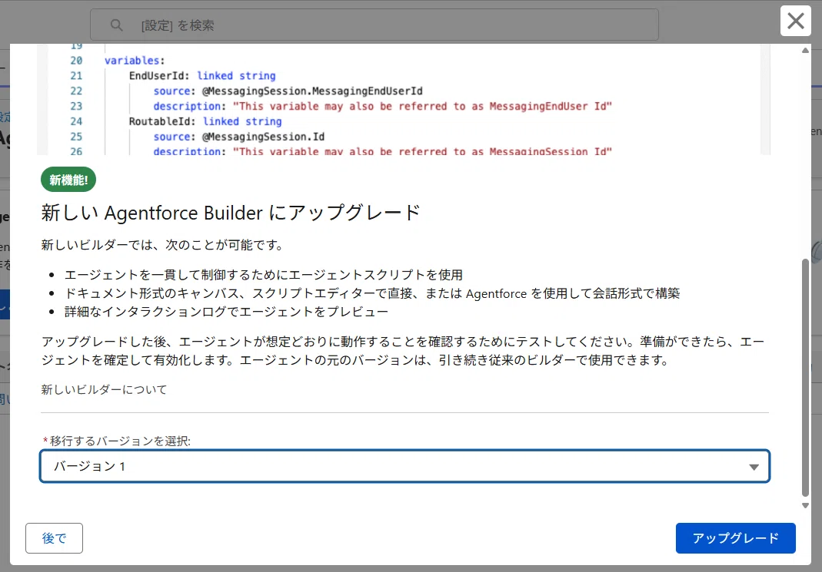Open the 新しいビルダーについて link
The image size is (822, 572).
point(104,389)
